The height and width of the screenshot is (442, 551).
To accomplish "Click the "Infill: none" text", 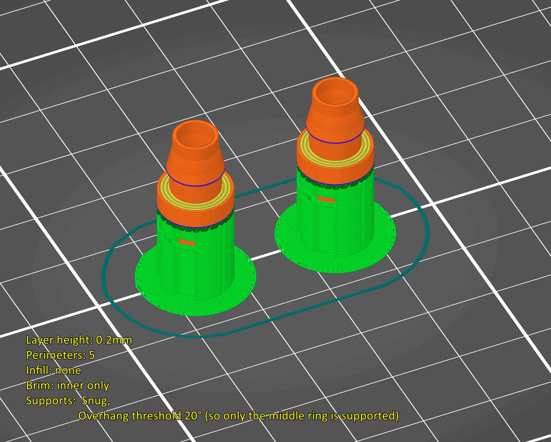I will [x=54, y=370].
